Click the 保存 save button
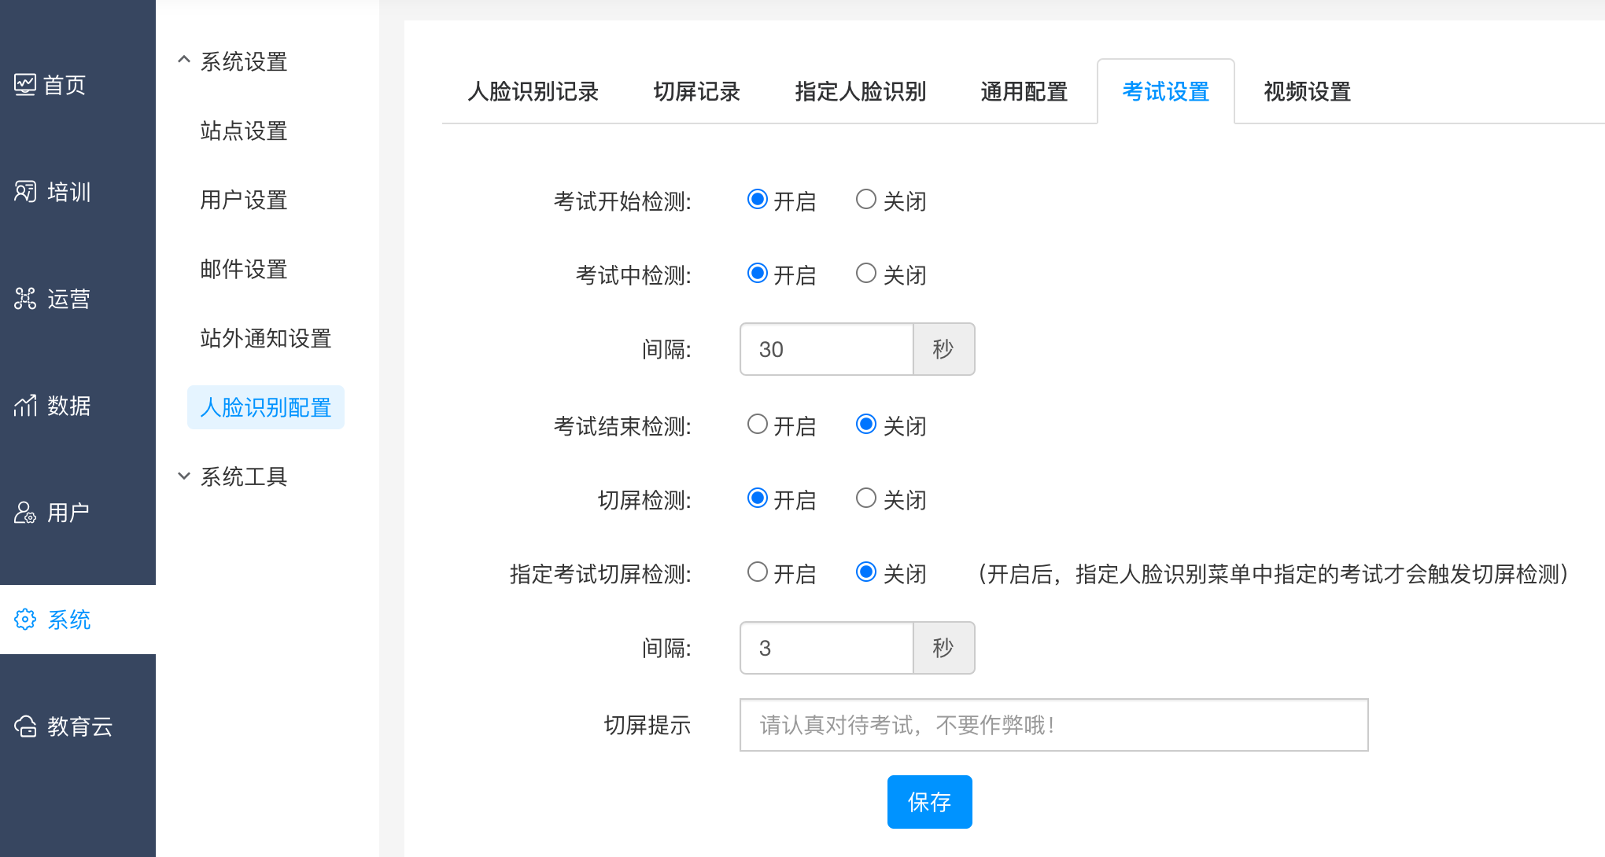Viewport: 1605px width, 857px height. point(929,801)
